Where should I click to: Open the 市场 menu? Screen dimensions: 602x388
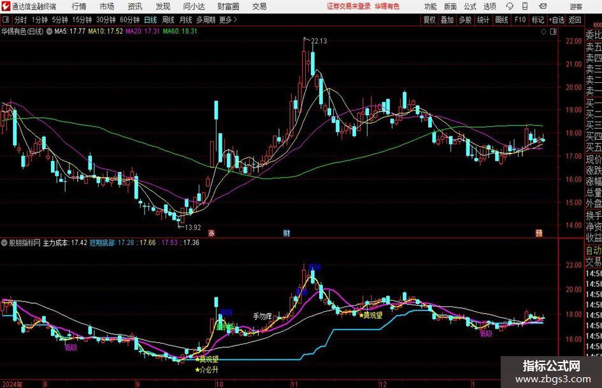tap(107, 6)
